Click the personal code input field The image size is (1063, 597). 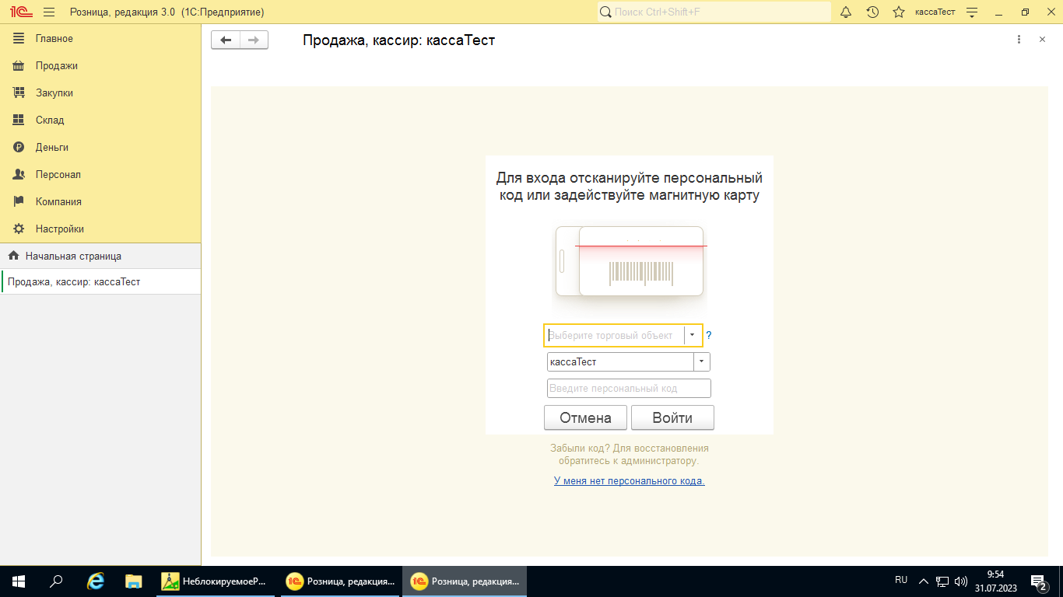(x=629, y=388)
